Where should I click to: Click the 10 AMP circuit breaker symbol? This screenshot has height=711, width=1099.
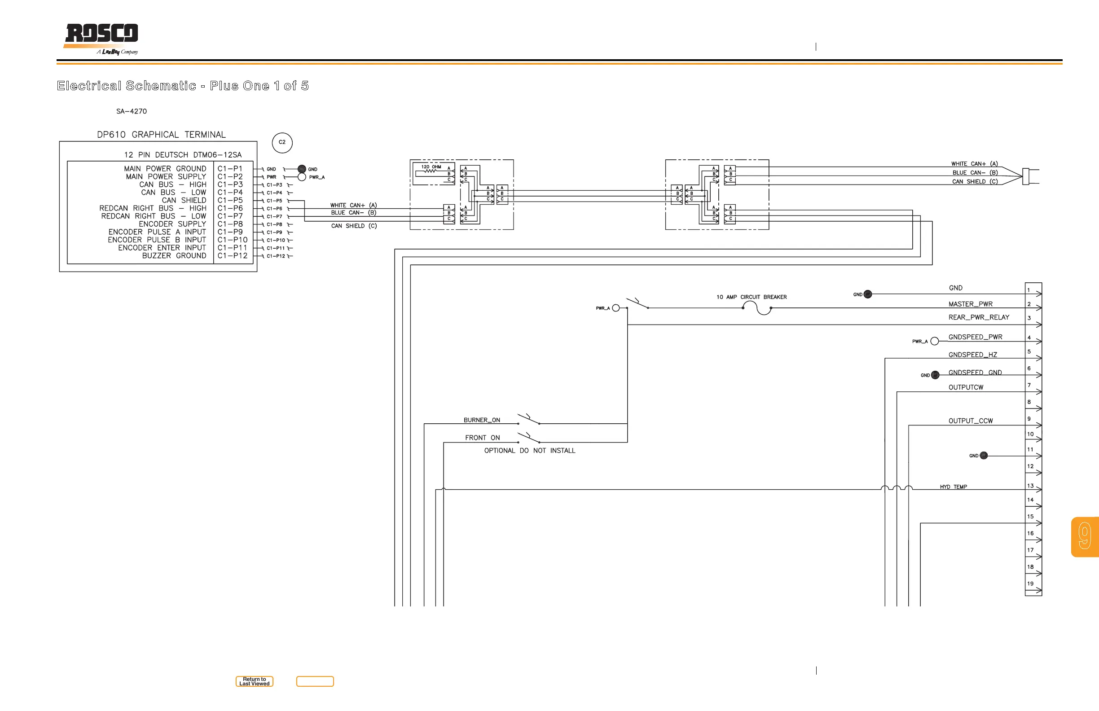757,308
